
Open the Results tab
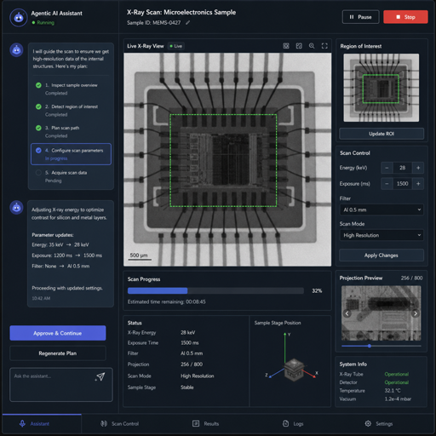click(x=205, y=424)
